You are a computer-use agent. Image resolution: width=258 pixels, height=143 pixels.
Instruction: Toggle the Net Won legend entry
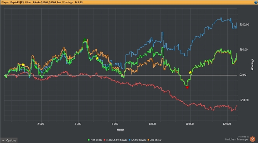(95, 140)
